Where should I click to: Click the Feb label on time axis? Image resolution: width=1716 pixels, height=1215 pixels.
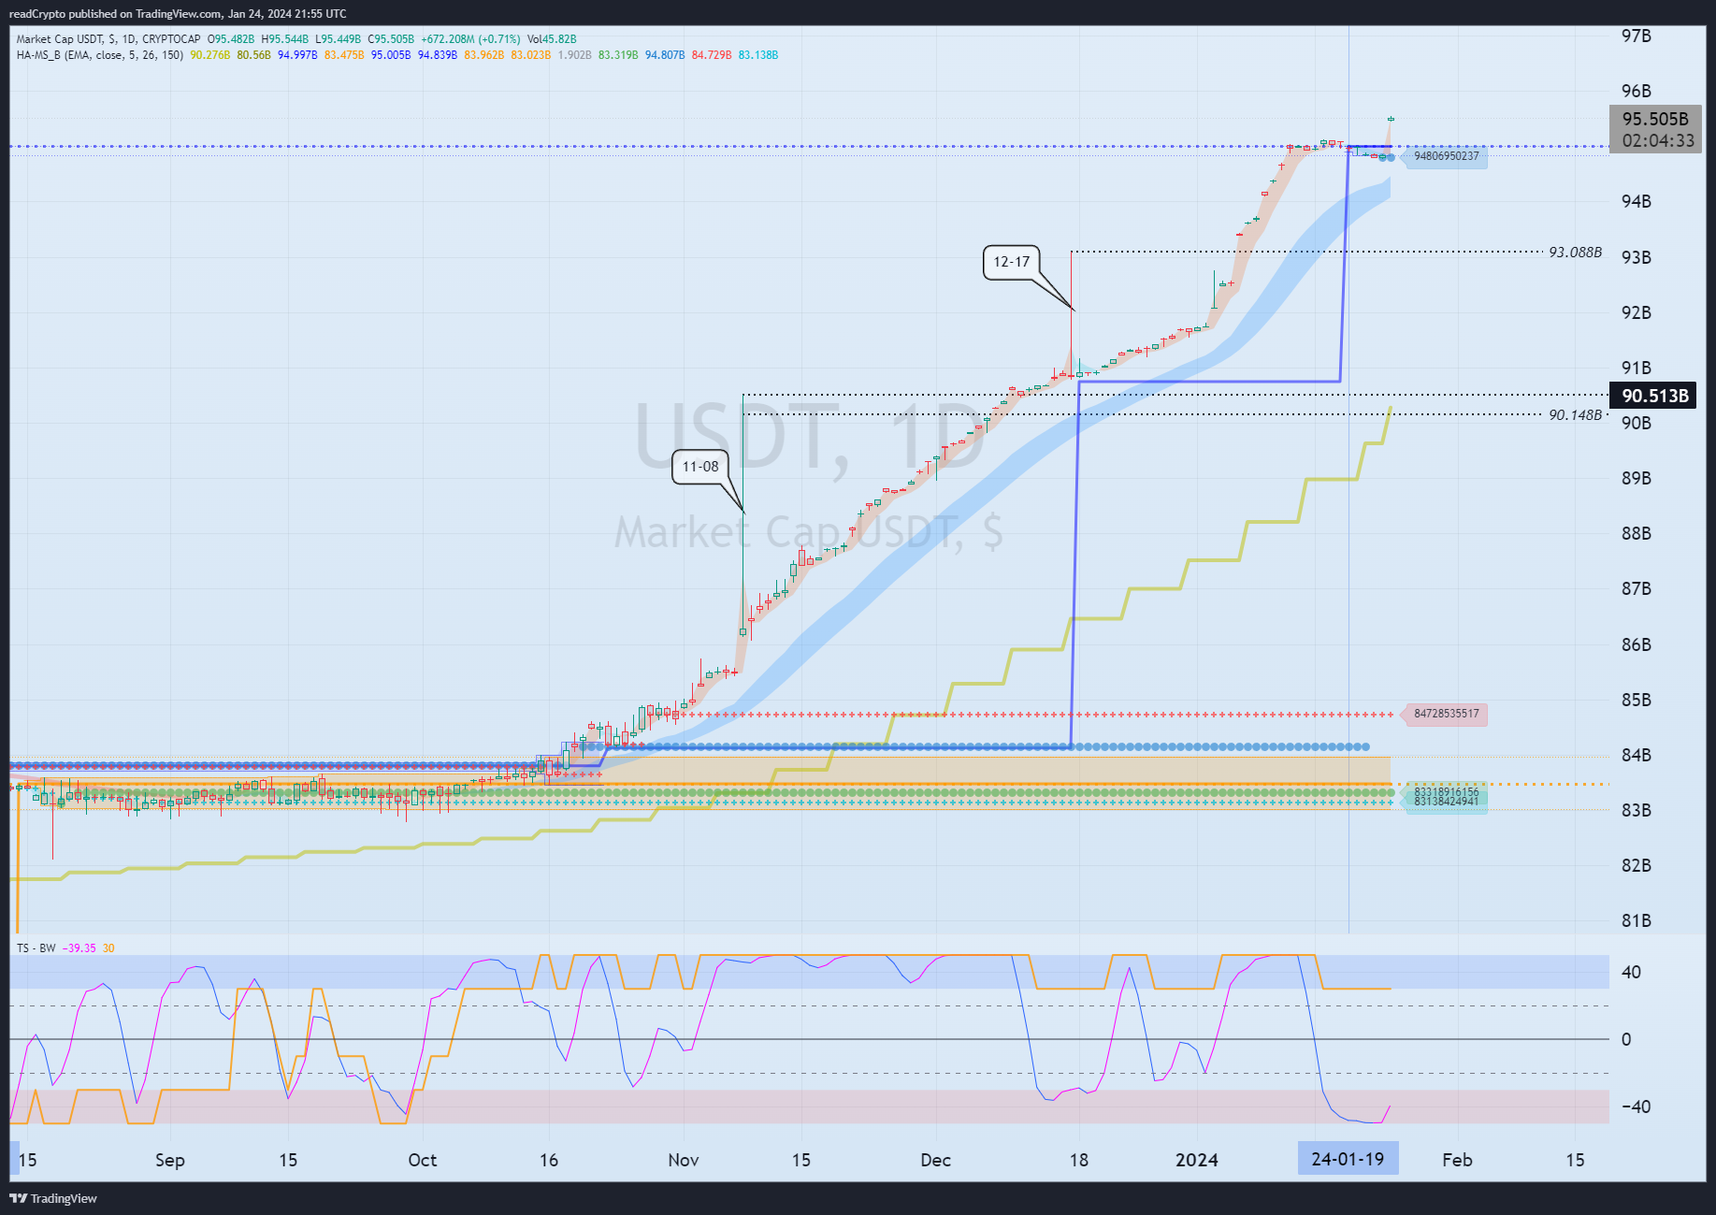point(1457,1160)
